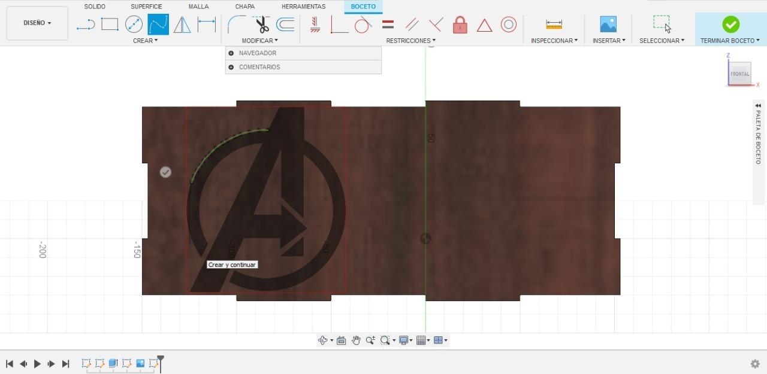
Task: Click the Measure ruler icon
Action: (x=554, y=25)
